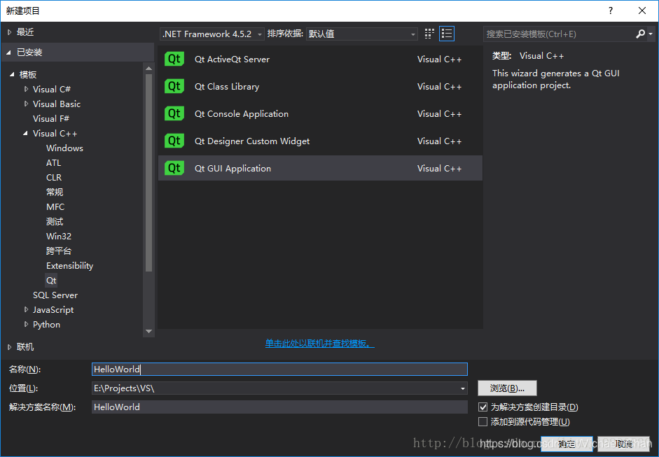The height and width of the screenshot is (457, 659).
Task: Click the Browse (浏览) button
Action: [507, 388]
